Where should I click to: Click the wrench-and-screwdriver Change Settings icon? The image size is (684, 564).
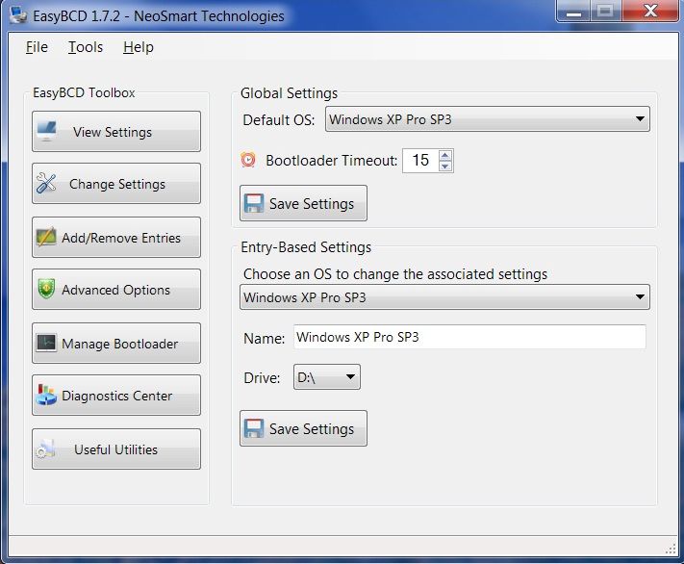(x=46, y=183)
